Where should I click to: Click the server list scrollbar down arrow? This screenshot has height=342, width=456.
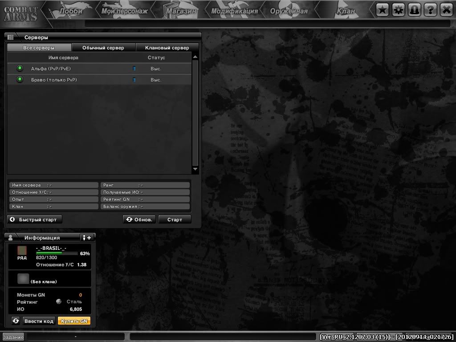195,169
